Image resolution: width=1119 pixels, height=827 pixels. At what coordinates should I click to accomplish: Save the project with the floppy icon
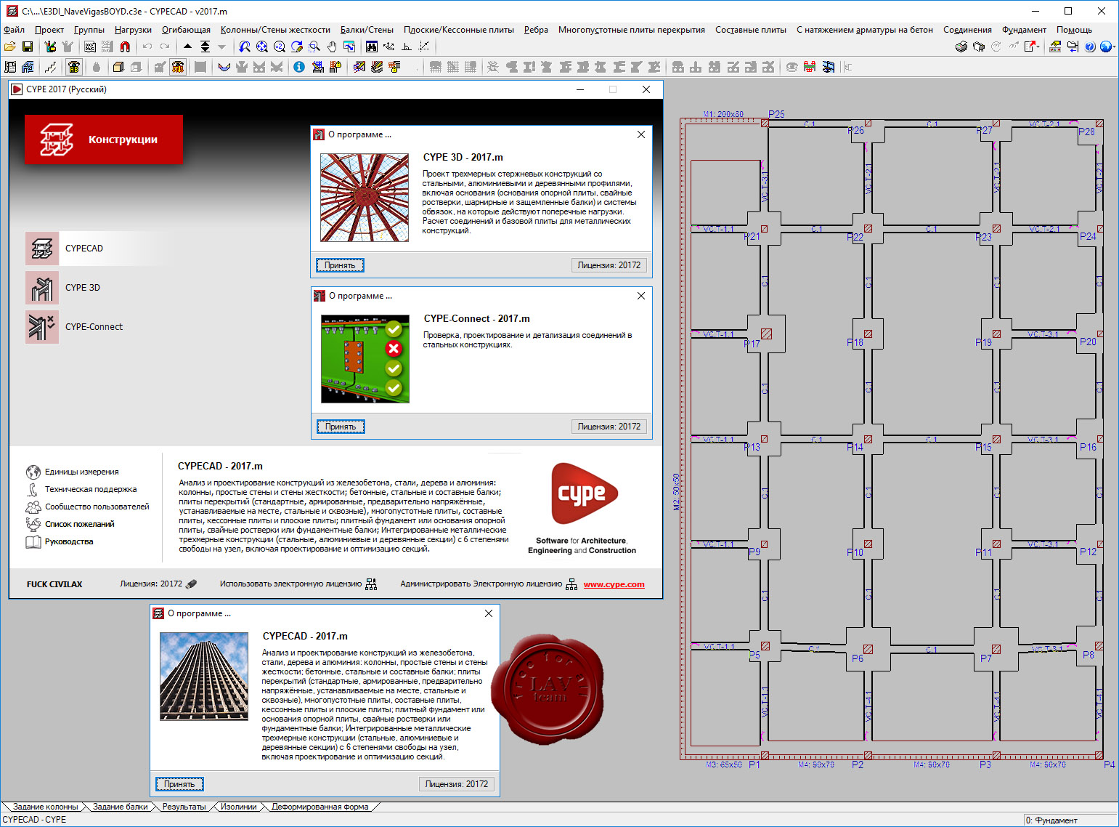point(28,47)
